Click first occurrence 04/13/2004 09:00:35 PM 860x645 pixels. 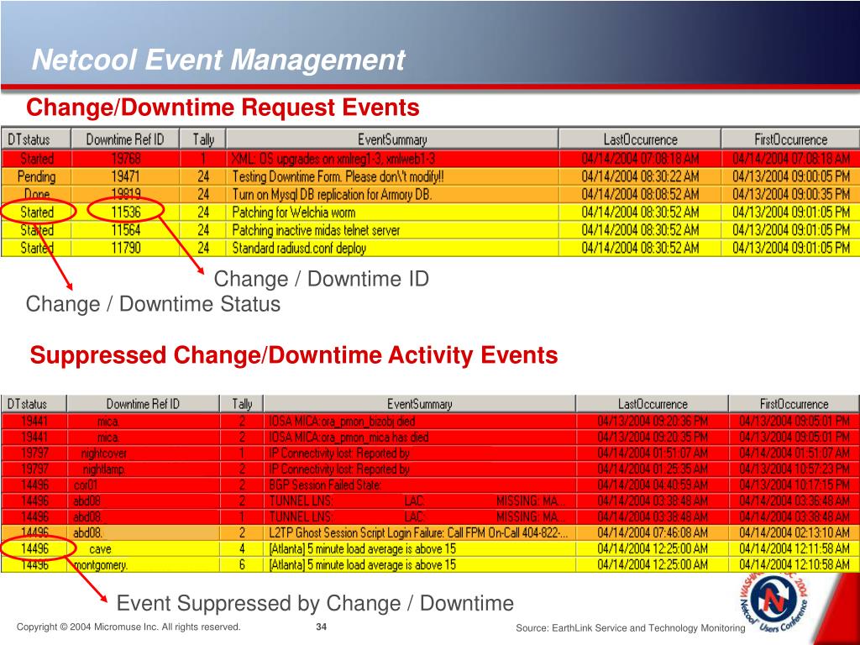coord(791,194)
